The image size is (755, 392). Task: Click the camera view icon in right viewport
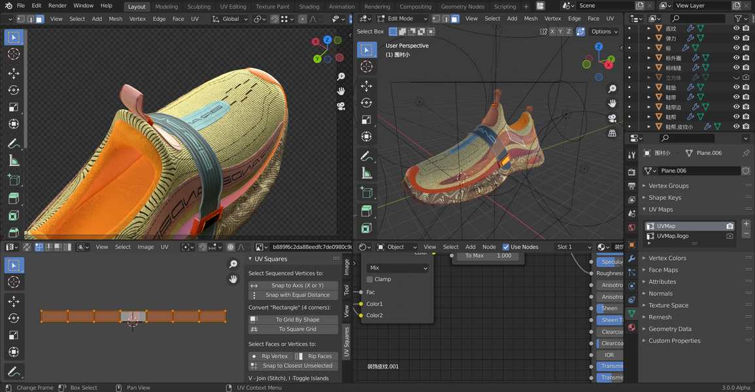[x=612, y=118]
